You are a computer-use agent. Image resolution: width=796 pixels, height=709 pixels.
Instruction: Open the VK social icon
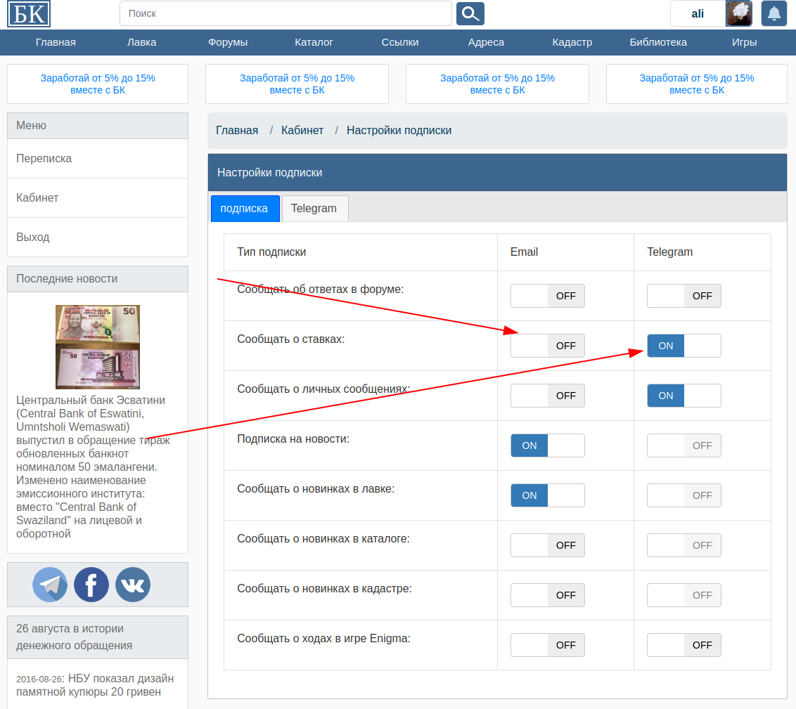[133, 585]
